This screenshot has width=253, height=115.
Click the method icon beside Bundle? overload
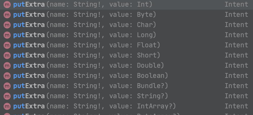7,86
